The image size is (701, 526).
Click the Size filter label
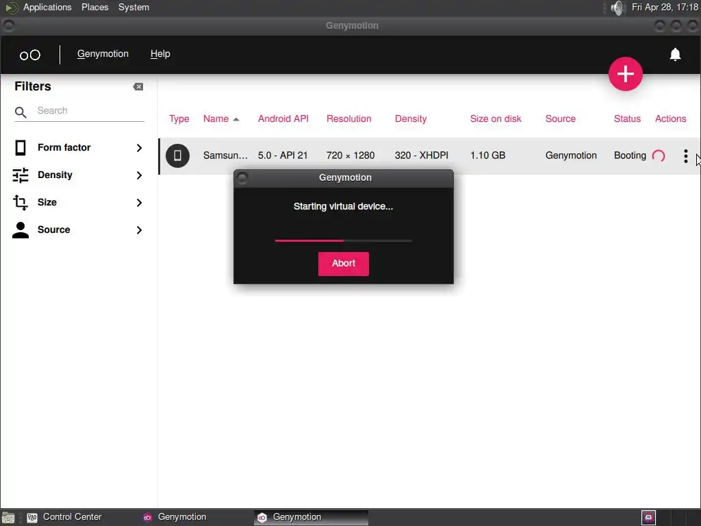coord(47,202)
